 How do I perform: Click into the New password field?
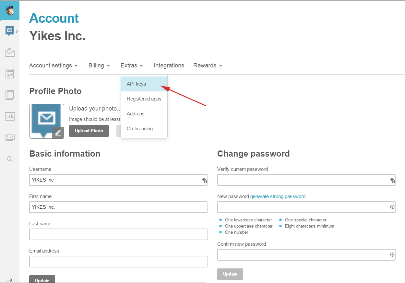306,207
